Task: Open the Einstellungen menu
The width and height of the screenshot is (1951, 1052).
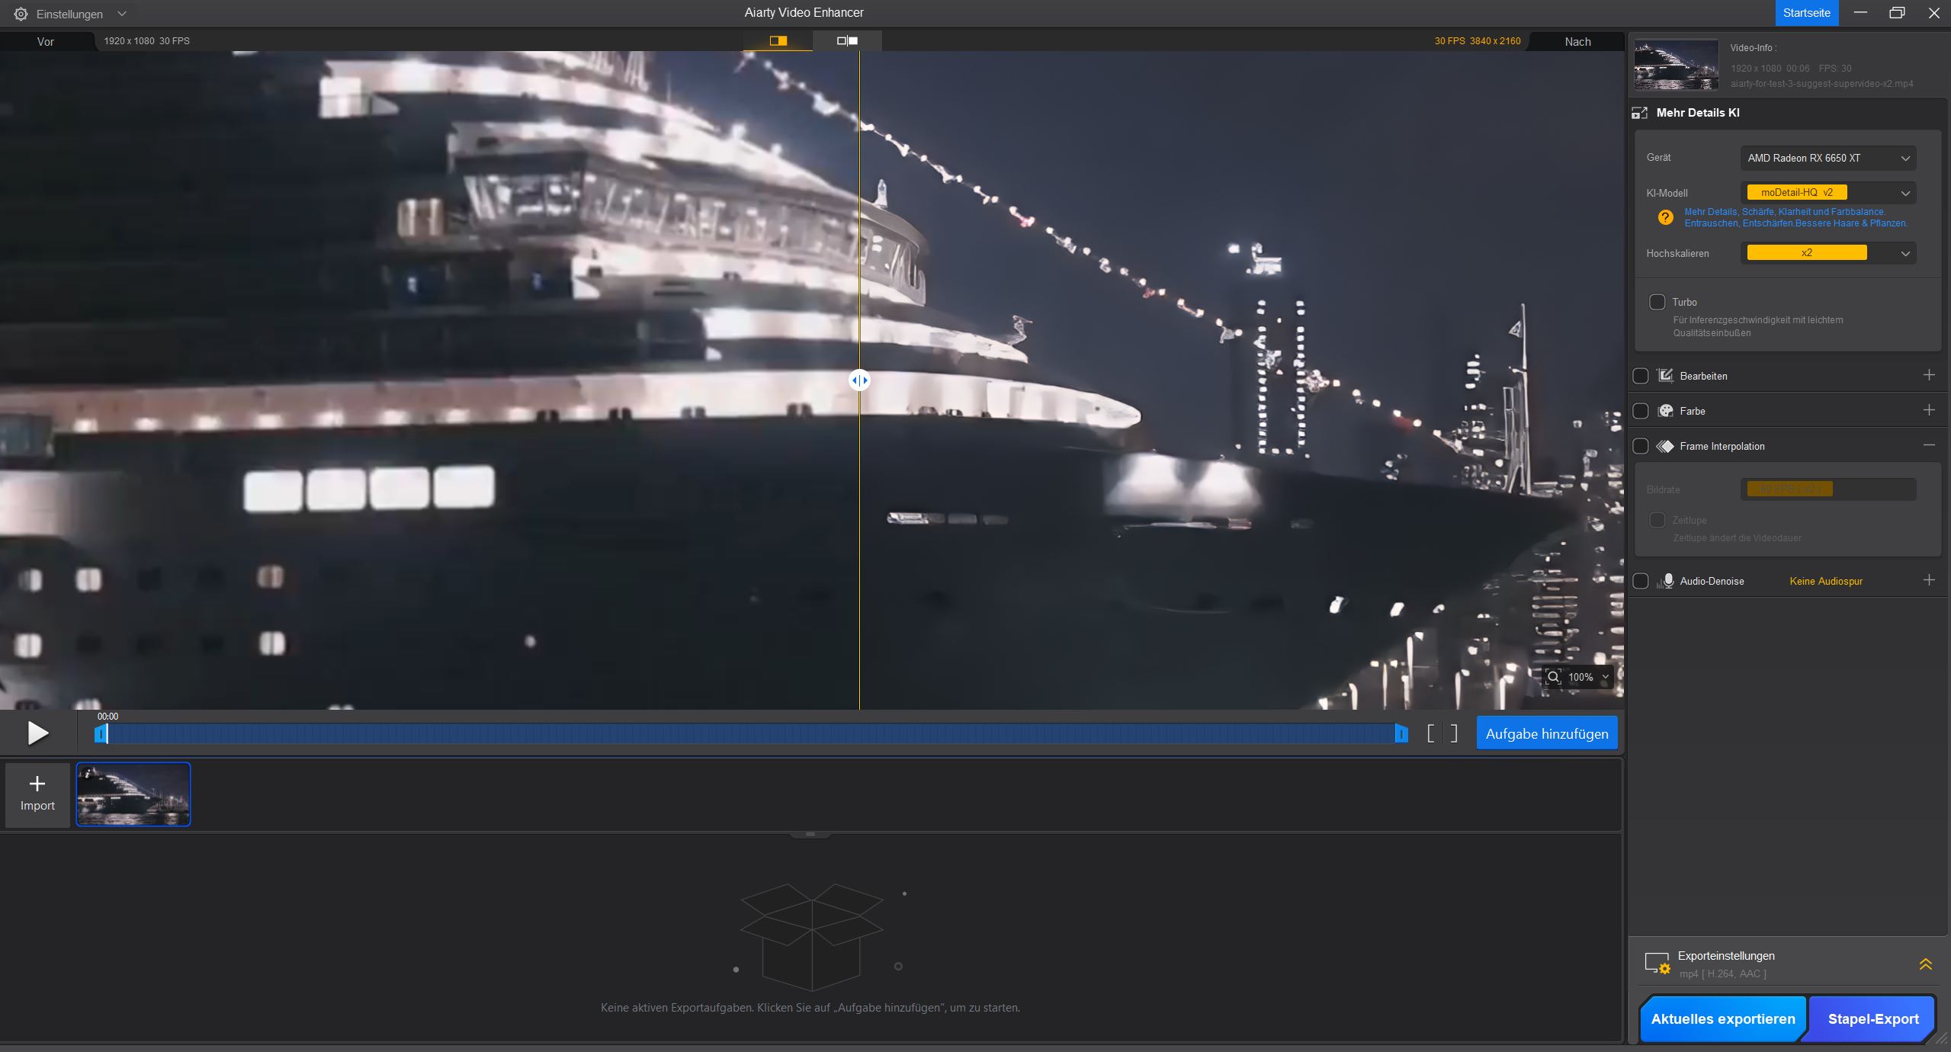Action: (69, 14)
